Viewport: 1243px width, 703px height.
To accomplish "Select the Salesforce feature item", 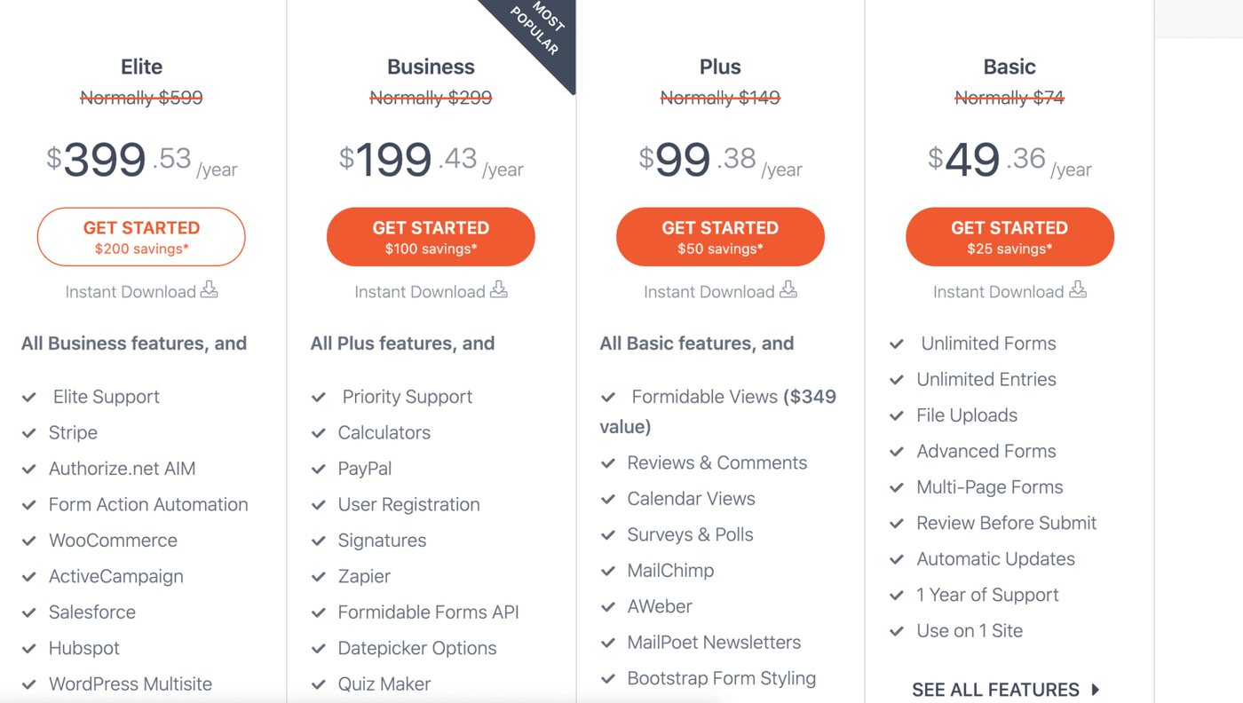I will 92,612.
